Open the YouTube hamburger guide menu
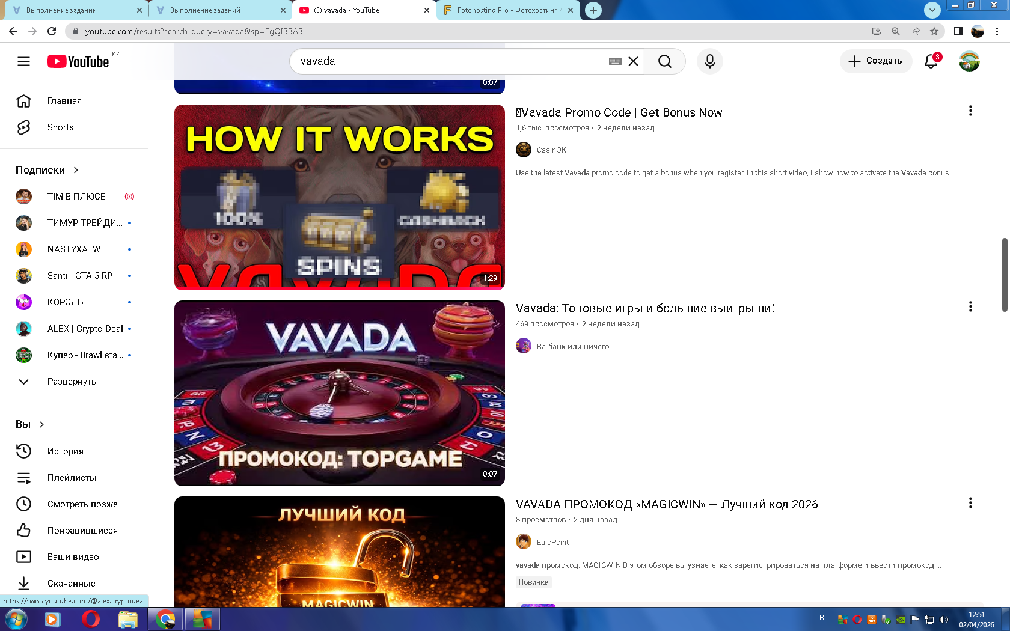1010x631 pixels. coord(23,61)
